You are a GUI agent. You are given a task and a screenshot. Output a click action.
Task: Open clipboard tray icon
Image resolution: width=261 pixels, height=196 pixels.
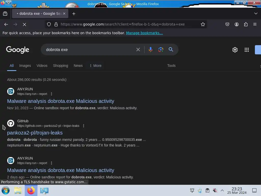[207, 190]
